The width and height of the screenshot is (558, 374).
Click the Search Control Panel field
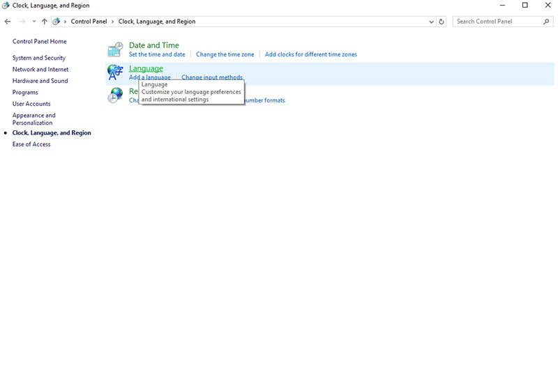click(497, 22)
